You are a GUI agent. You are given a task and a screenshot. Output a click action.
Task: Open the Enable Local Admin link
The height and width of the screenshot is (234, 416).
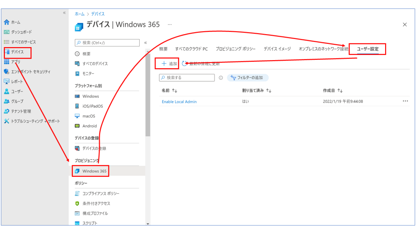point(179,102)
